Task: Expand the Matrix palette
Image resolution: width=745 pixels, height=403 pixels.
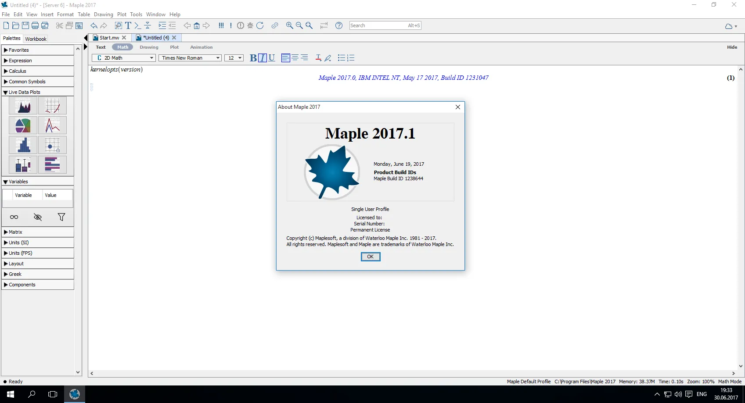Action: [38, 232]
